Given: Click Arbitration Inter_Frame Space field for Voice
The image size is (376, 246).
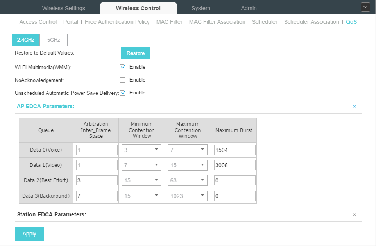Looking at the screenshot, I should tap(97, 150).
